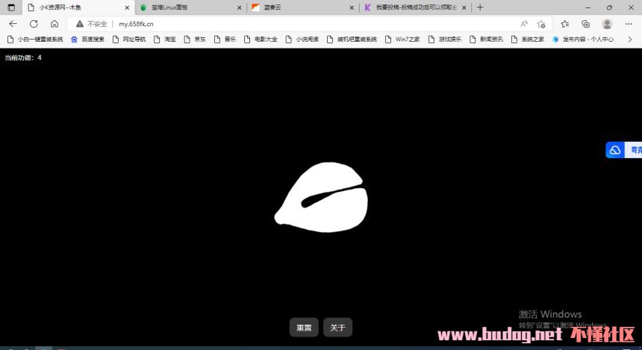Click the user profile avatar icon
This screenshot has height=350, width=642.
[x=607, y=24]
